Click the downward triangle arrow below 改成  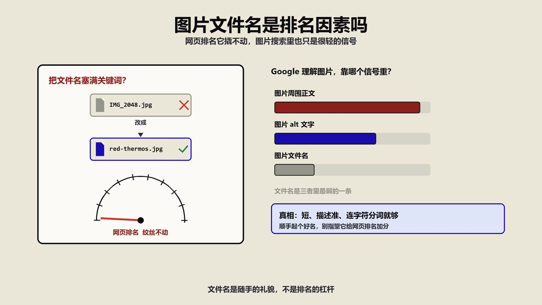pyautogui.click(x=141, y=135)
